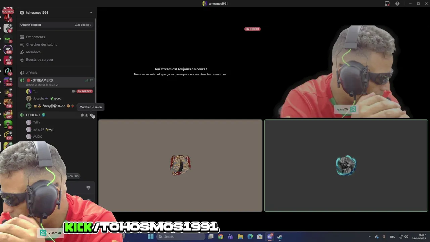Open the server icon with 207 badge
The width and height of the screenshot is (430, 242).
8,50
